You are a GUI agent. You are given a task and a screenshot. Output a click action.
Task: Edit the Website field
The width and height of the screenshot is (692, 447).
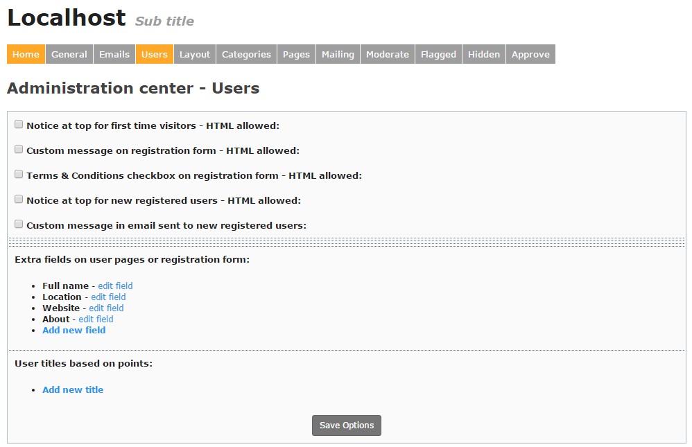coord(106,308)
